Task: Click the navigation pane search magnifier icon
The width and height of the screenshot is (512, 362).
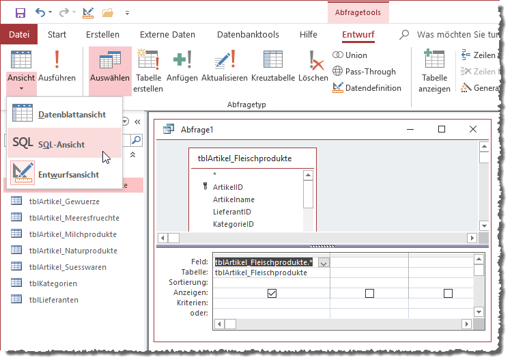Action: tap(137, 140)
